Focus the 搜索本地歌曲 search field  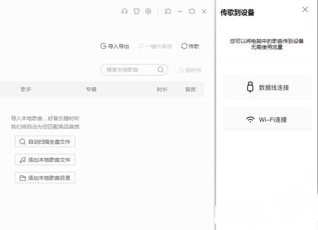134,70
